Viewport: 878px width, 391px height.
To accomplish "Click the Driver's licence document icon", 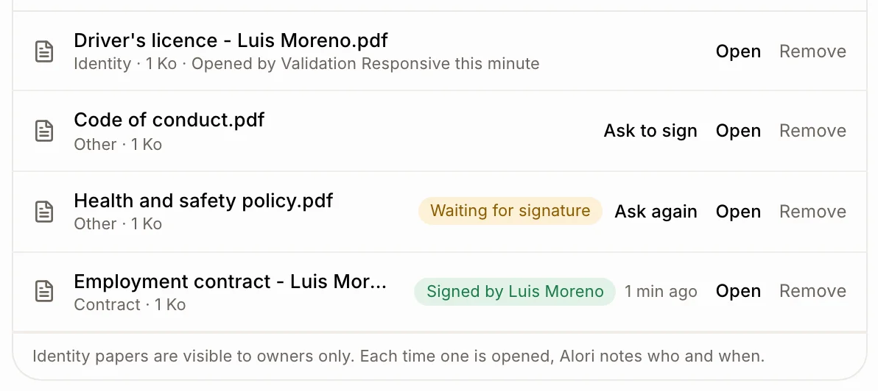I will click(x=44, y=51).
